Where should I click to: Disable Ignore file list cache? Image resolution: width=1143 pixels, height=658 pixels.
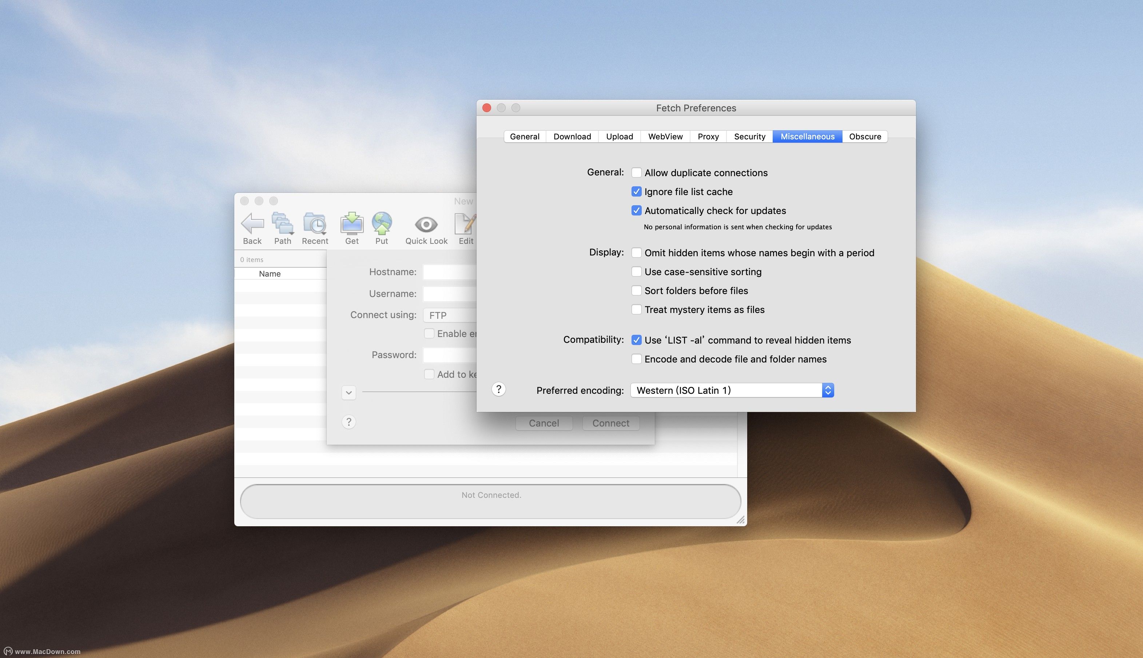[x=636, y=191]
